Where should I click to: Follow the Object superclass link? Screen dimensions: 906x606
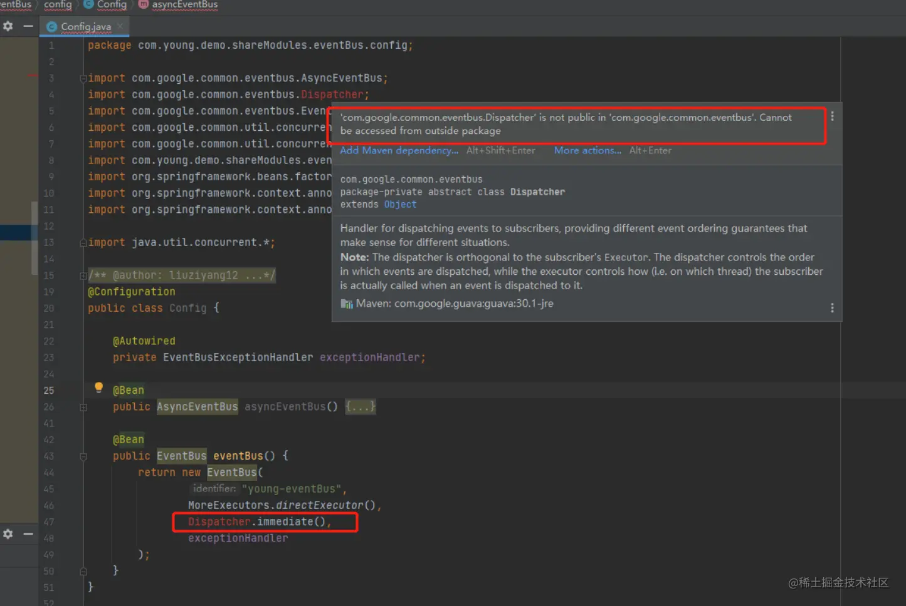(x=400, y=205)
